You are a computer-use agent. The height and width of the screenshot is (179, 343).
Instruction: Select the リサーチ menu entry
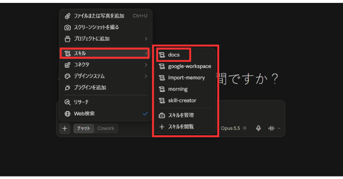pyautogui.click(x=106, y=102)
